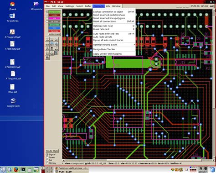Open the View menu
This screenshot has height=173, width=216.
point(61,6)
